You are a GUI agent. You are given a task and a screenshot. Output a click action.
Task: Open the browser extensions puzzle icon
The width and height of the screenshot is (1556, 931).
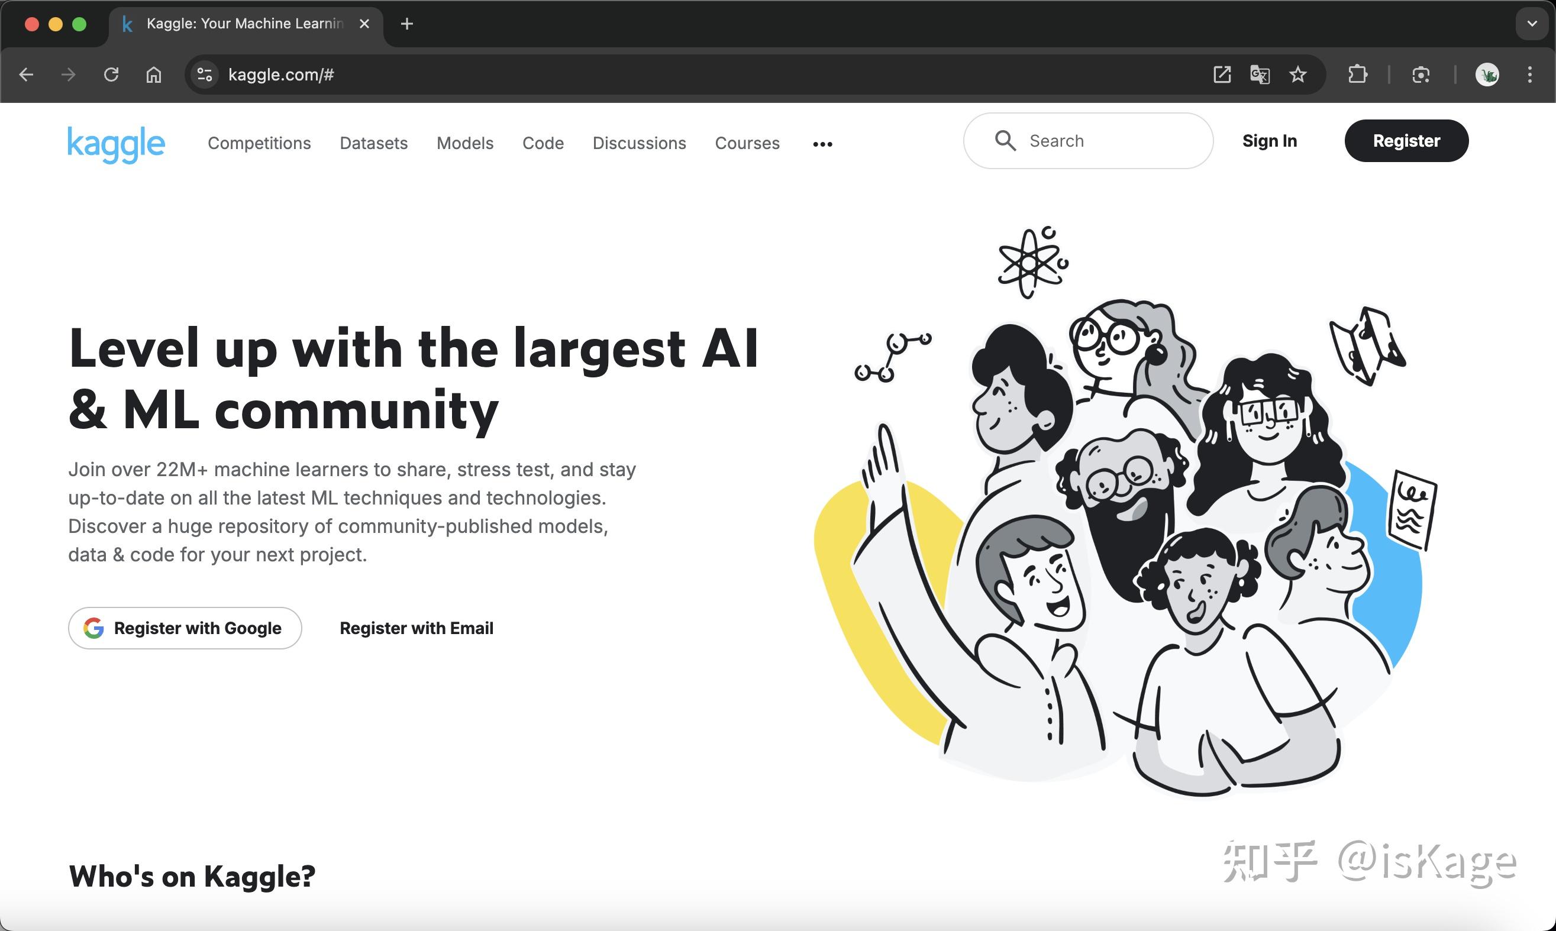click(1358, 75)
